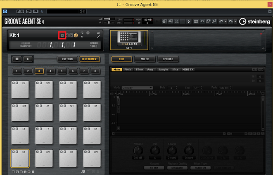Switch to the Slice tab
Screen dimensions: 273x175
[x=175, y=69]
